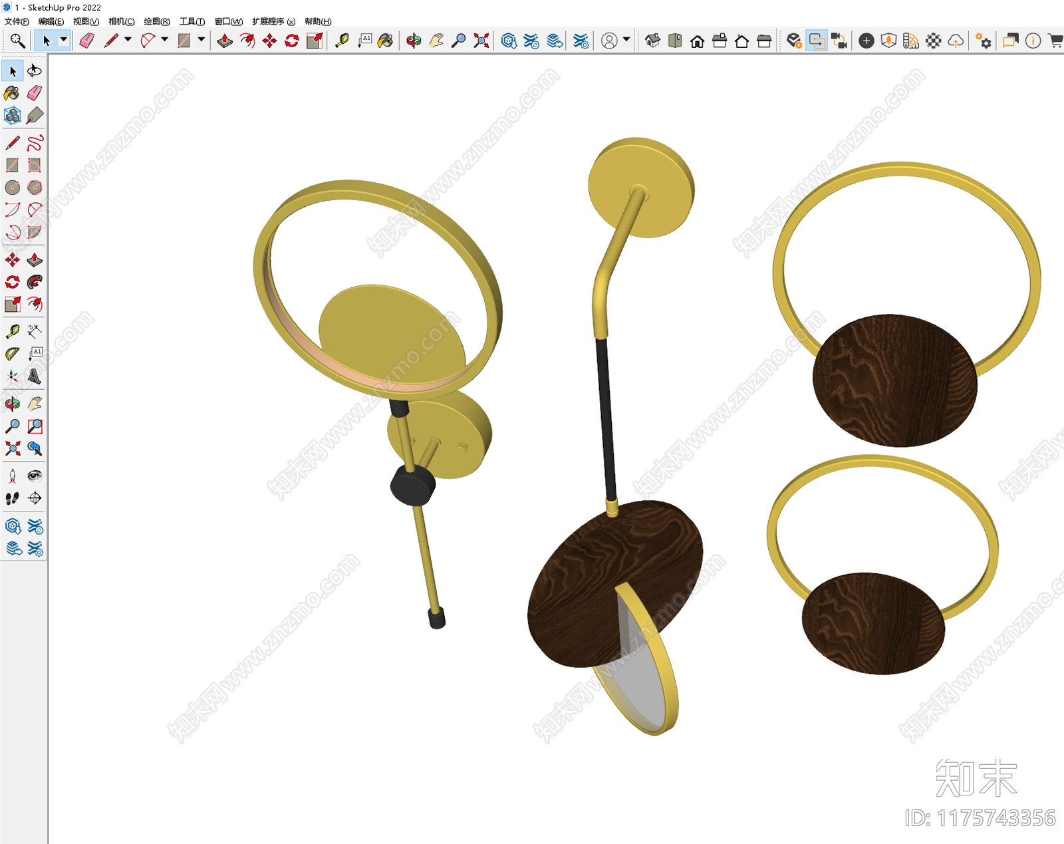This screenshot has width=1064, height=844.
Task: Select the Scale tool in top toolbar
Action: (x=315, y=41)
